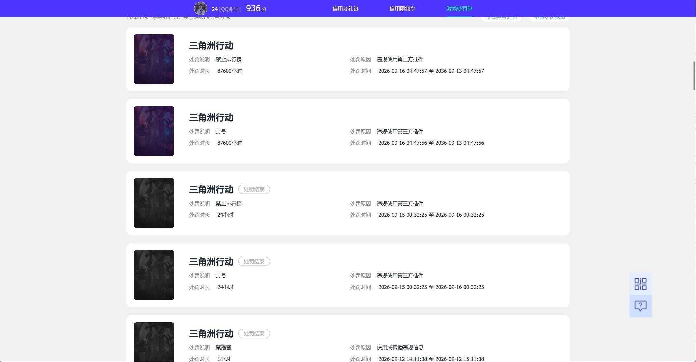The height and width of the screenshot is (362, 696).
Task: Click 处罚结束 badge on 24小时 禁止排行榜 card
Action: (x=254, y=189)
